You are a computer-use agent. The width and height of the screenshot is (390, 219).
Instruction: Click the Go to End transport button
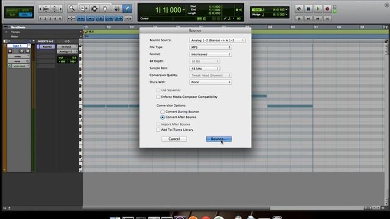(327, 19)
